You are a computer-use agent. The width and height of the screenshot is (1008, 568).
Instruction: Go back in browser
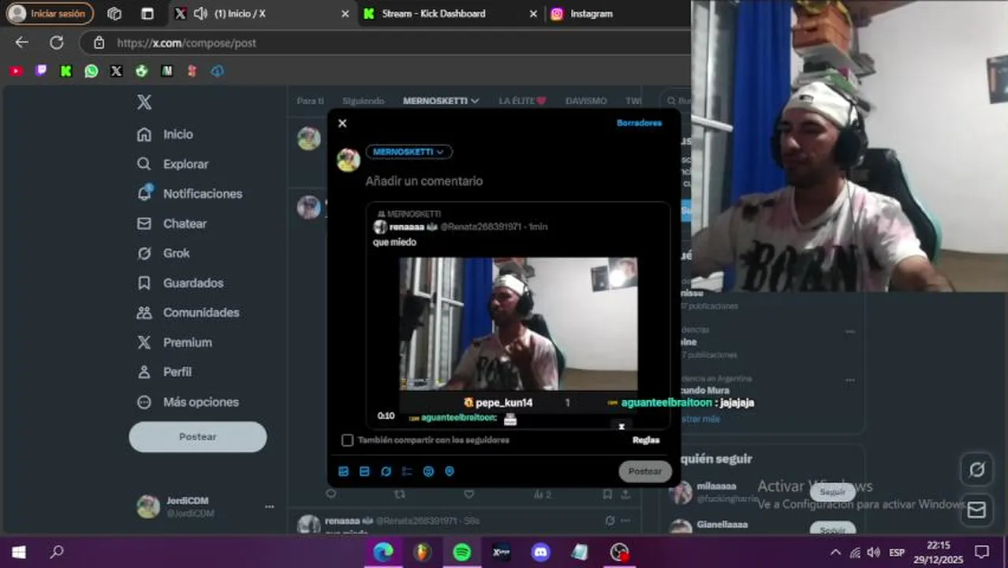point(22,43)
